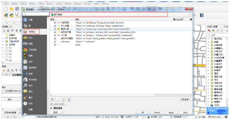Open the scale dropdown in status bar
Screen dimensions: 229x121
144,117
